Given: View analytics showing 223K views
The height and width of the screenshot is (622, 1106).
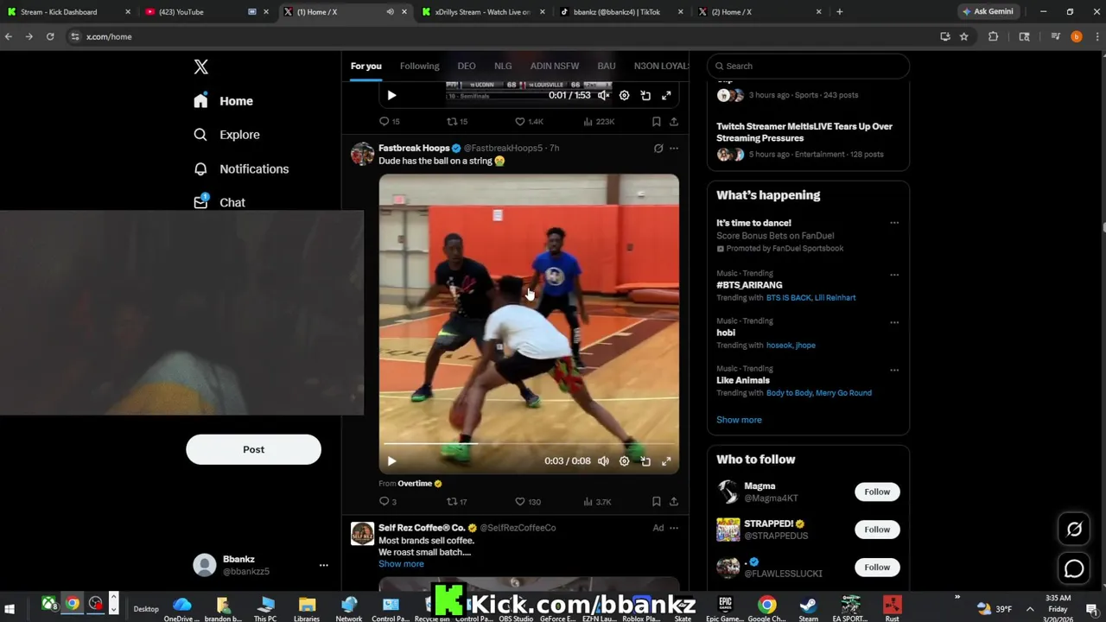Looking at the screenshot, I should pyautogui.click(x=599, y=122).
